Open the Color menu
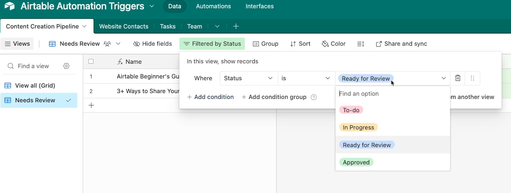Image resolution: width=511 pixels, height=193 pixels. coord(333,44)
